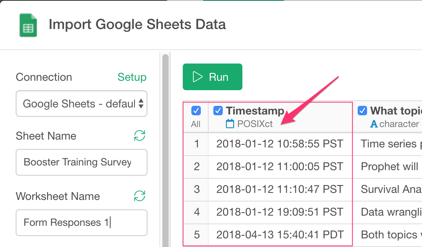Open the Connection dropdown

click(82, 104)
